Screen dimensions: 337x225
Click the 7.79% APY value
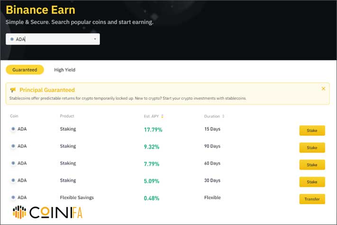coord(152,164)
